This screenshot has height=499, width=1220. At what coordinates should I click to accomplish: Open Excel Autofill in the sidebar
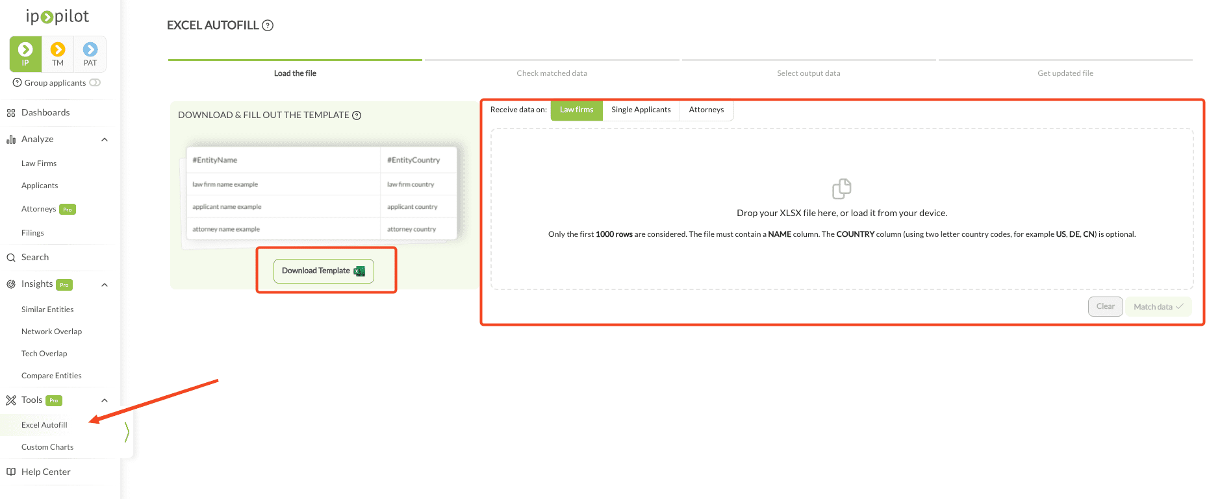44,425
